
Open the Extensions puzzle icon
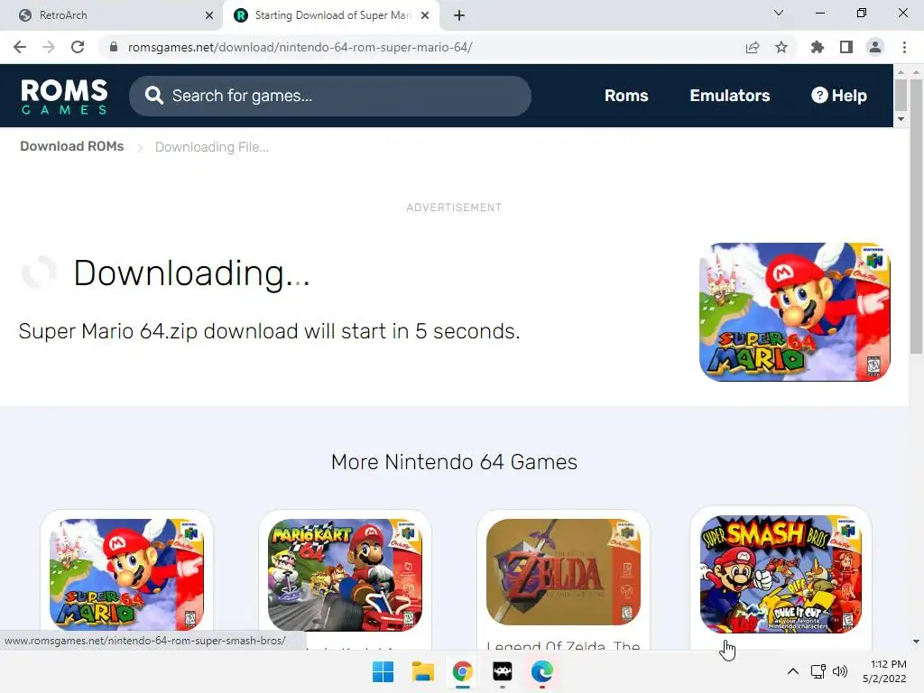pos(817,47)
